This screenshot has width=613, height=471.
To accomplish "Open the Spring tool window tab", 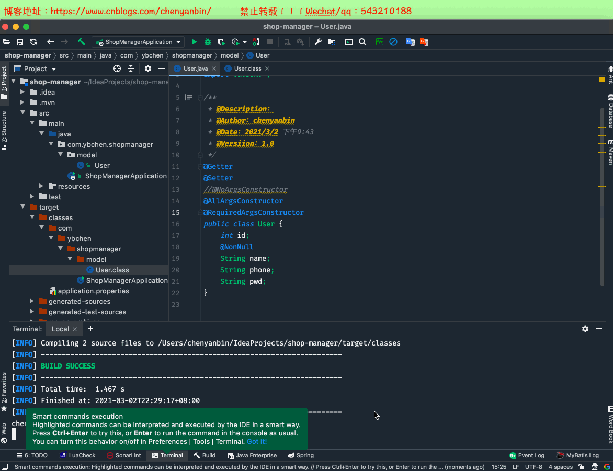I will tap(301, 455).
